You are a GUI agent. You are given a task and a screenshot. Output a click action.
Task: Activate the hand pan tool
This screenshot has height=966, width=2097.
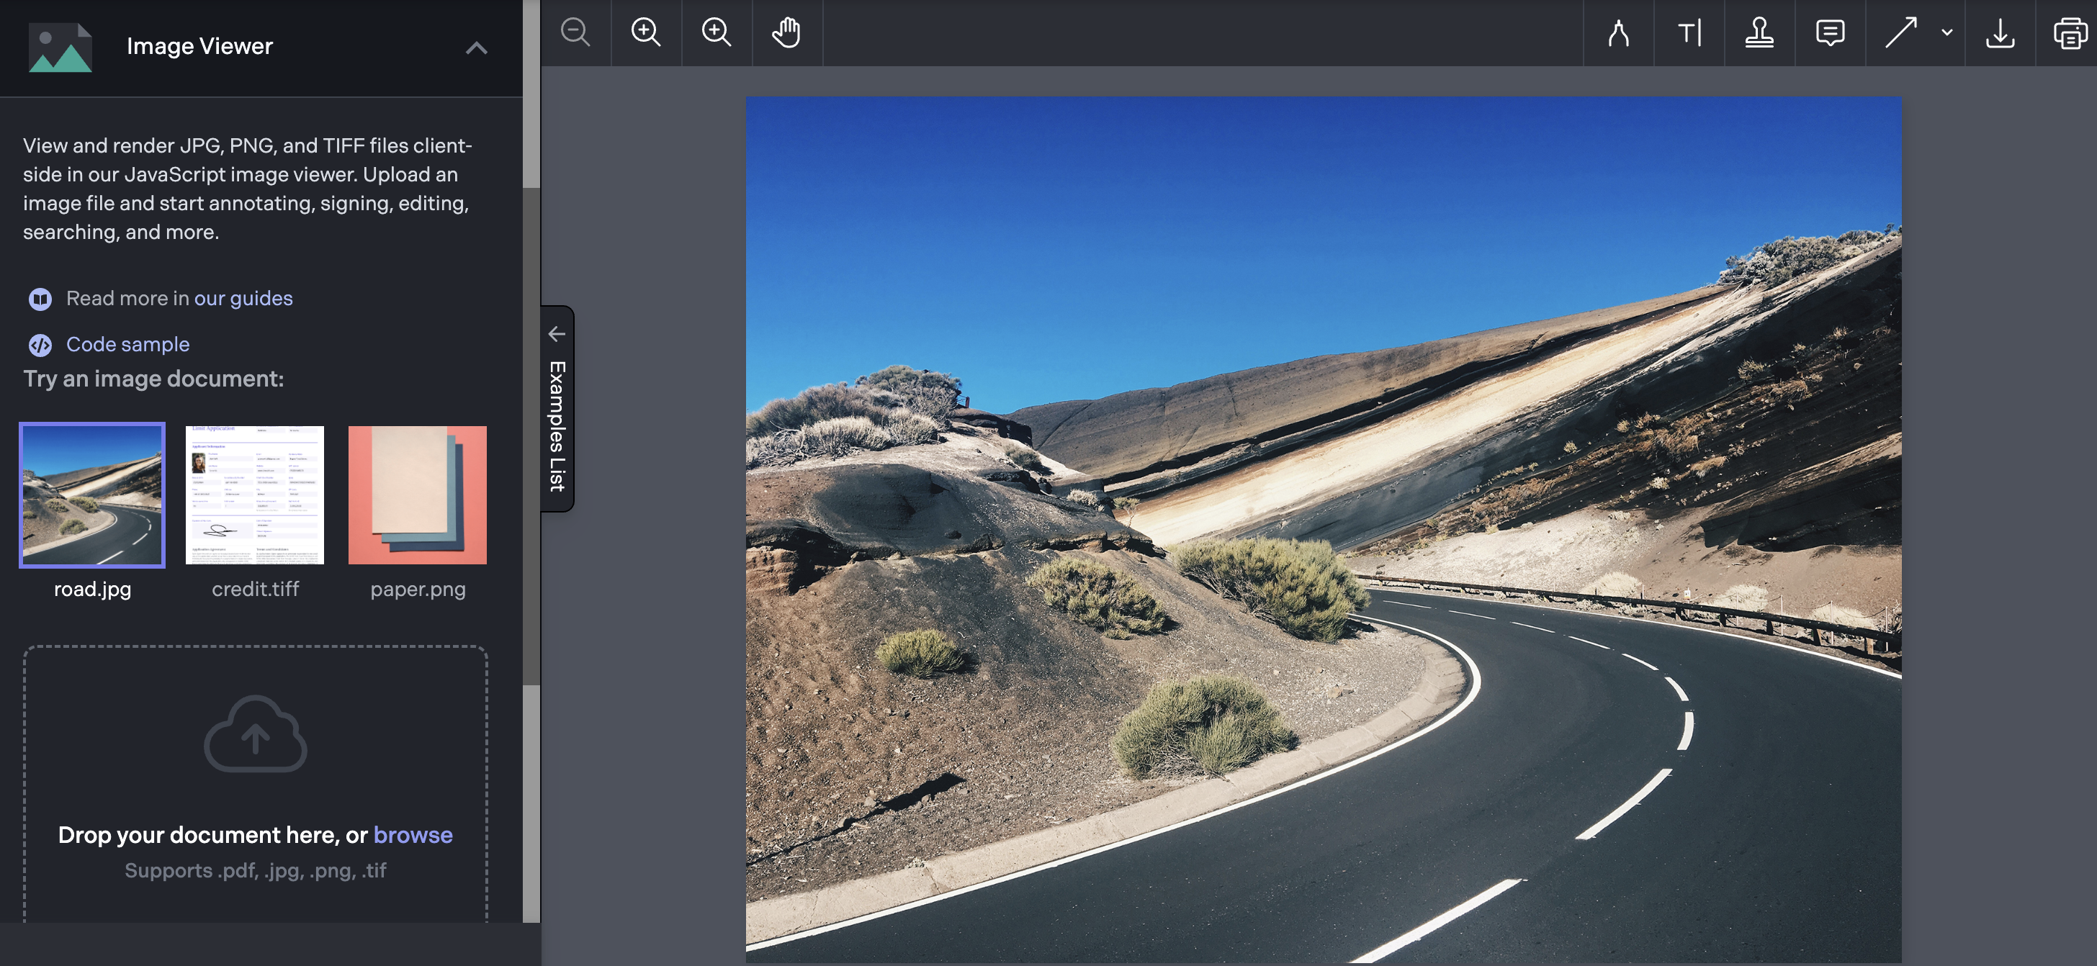pyautogui.click(x=786, y=32)
